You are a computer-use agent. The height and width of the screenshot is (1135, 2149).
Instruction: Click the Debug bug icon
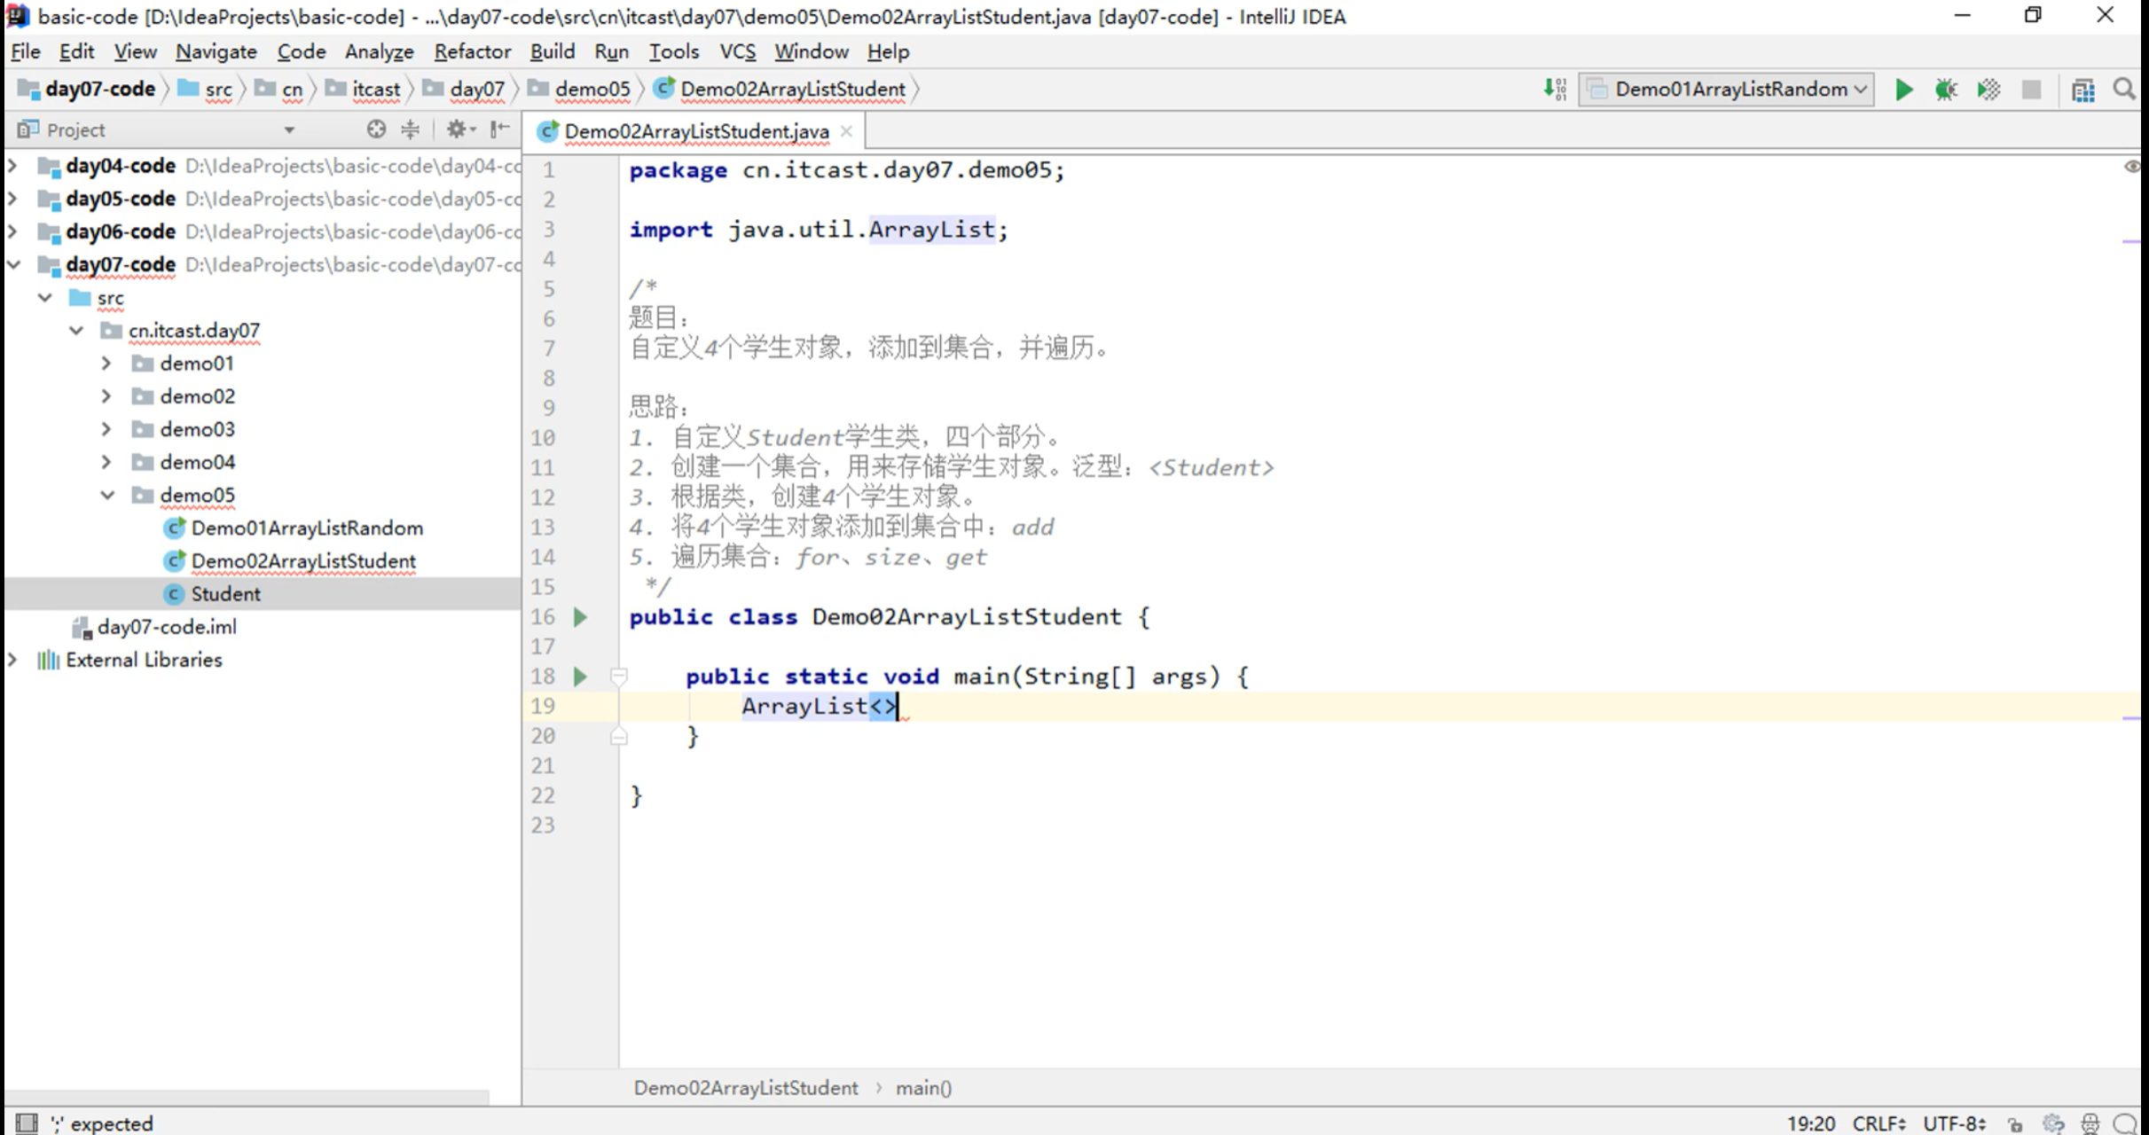click(1946, 90)
